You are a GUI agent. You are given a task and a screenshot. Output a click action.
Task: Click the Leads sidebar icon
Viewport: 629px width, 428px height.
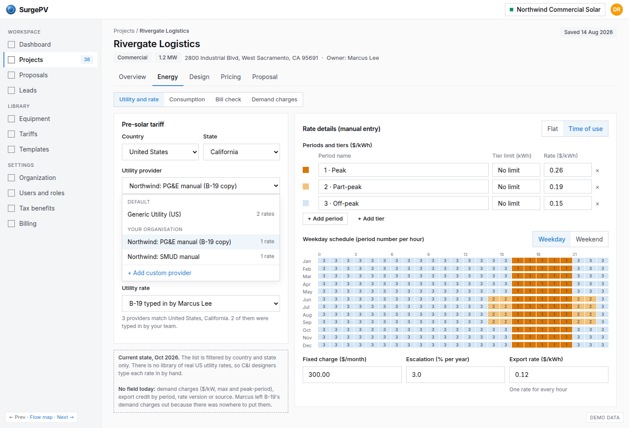pyautogui.click(x=11, y=90)
